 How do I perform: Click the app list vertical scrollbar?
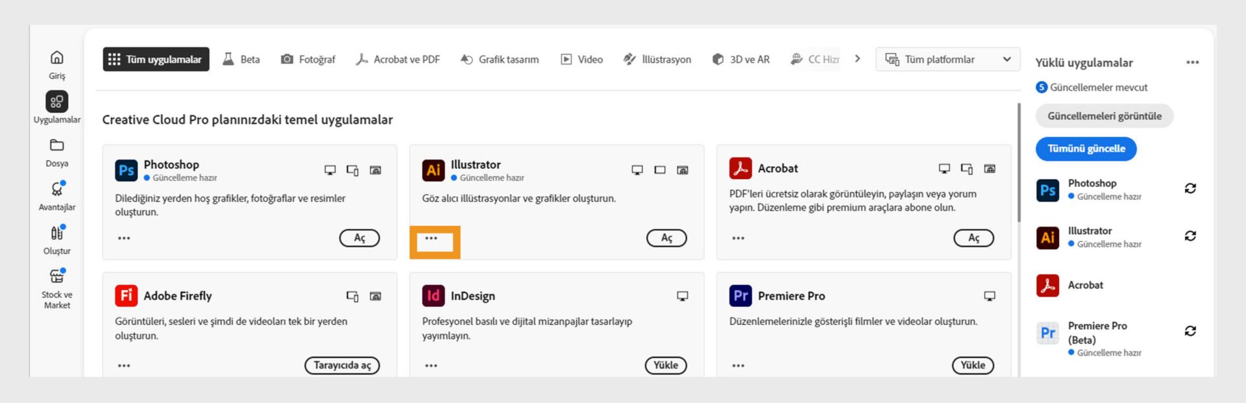(1019, 162)
